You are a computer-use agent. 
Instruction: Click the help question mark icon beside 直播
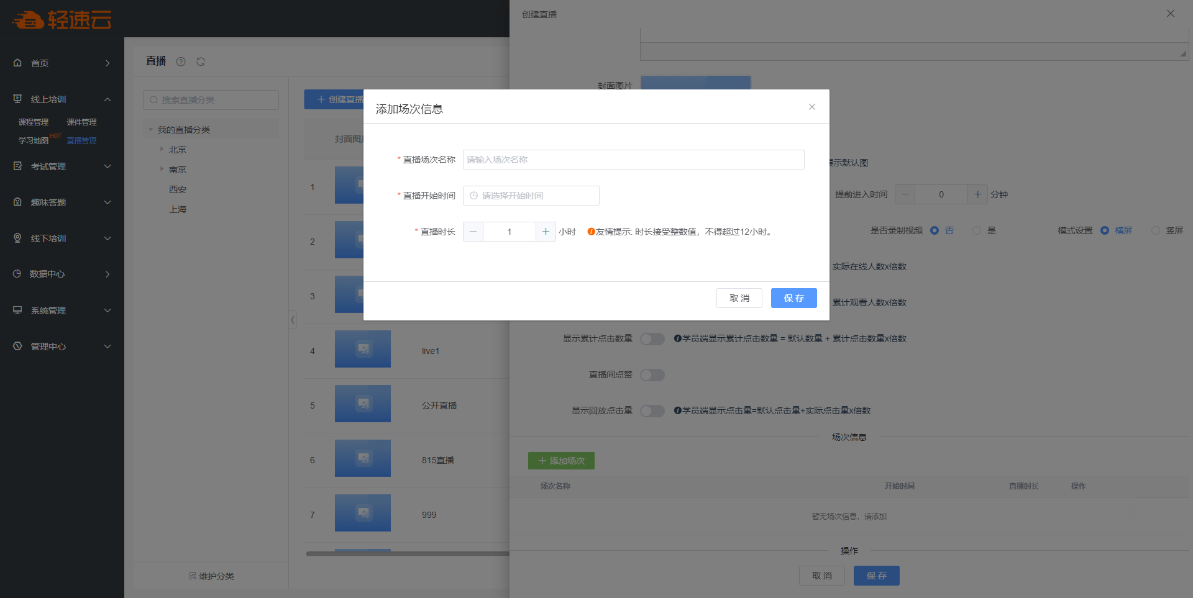pyautogui.click(x=181, y=61)
